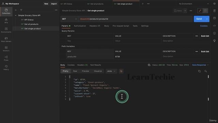Click the request URL input field
This screenshot has width=218, height=123.
tap(136, 19)
